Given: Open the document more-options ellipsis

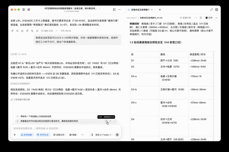Looking at the screenshot, I should 196,18.
